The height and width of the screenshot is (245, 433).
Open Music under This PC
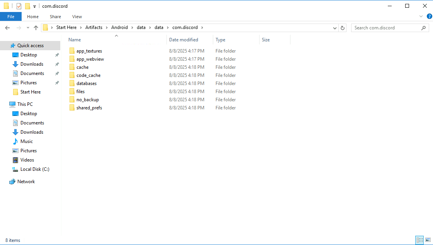[27, 141]
